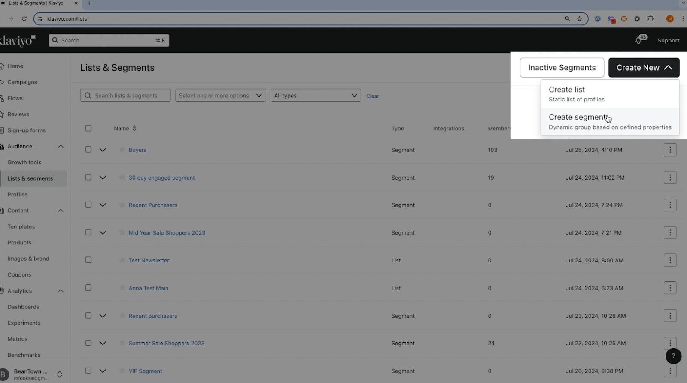Viewport: 687px width, 383px height.
Task: Open more options for Recent purchasers Jul 23
Action: (x=670, y=316)
